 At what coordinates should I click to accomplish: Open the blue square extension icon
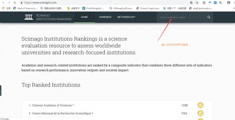[215, 3]
